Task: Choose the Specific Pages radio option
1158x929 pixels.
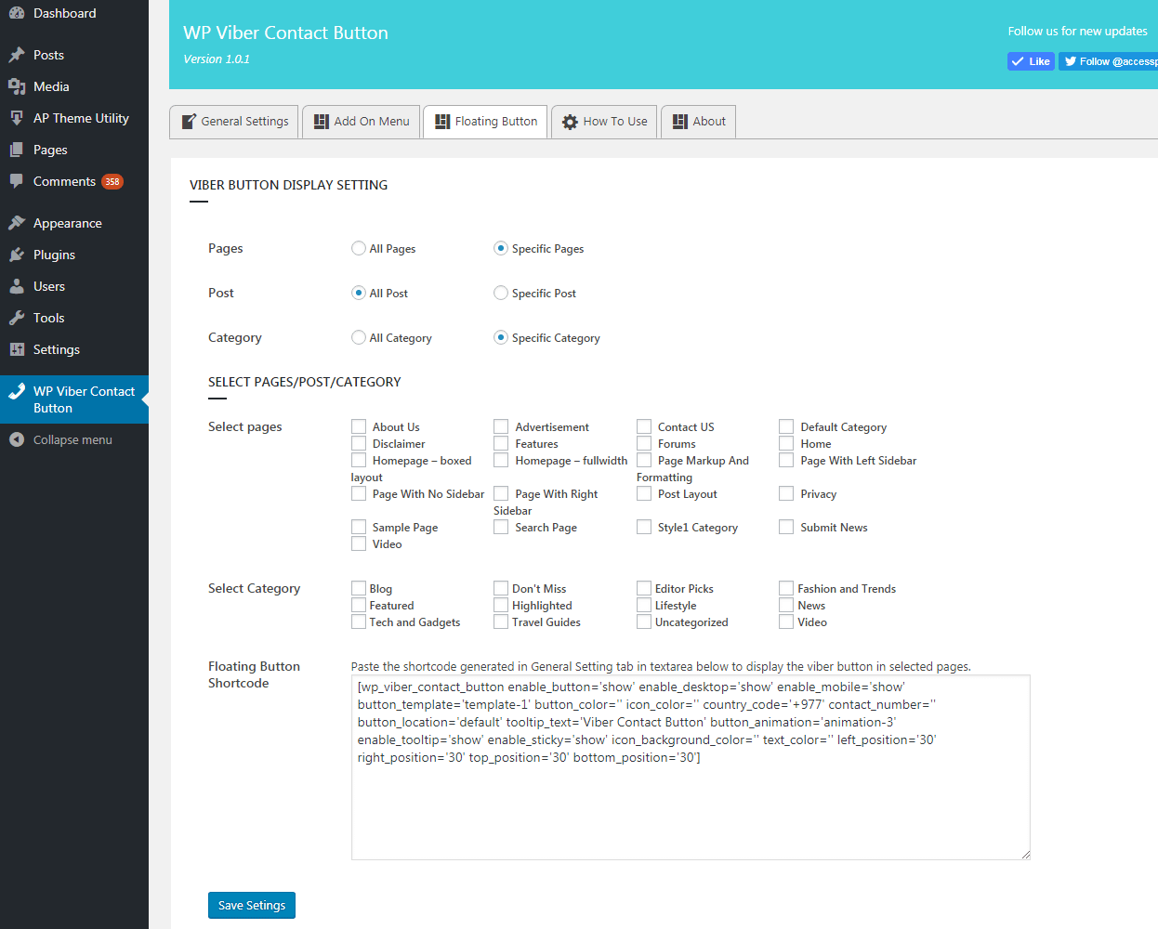Action: pyautogui.click(x=501, y=248)
